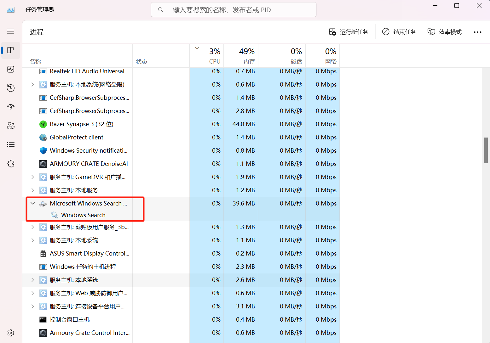
Task: Expand 服务主机: 本地系统 row using 2.6 MB
Action: pos(32,280)
